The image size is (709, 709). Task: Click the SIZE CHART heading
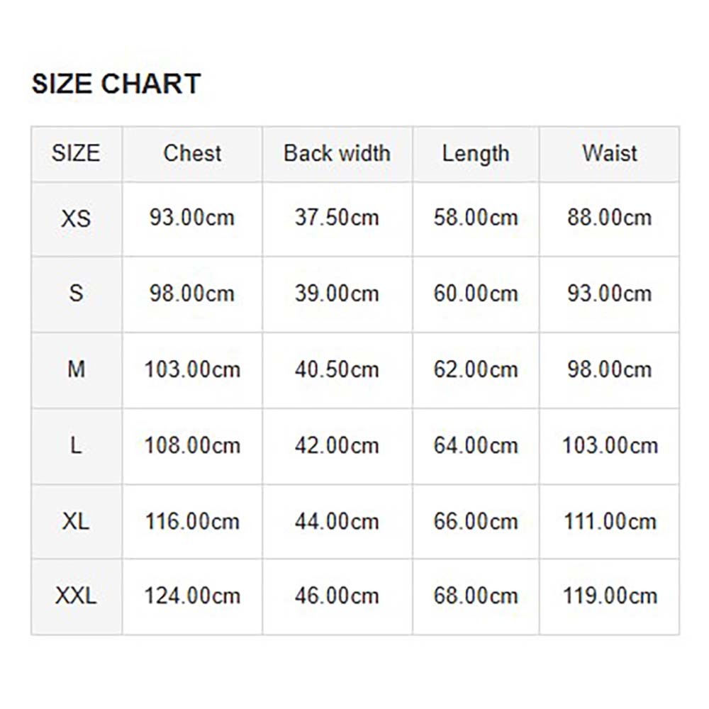click(116, 84)
